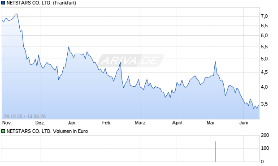
Task: Click the 100 volume axis value
Action: pos(265,148)
